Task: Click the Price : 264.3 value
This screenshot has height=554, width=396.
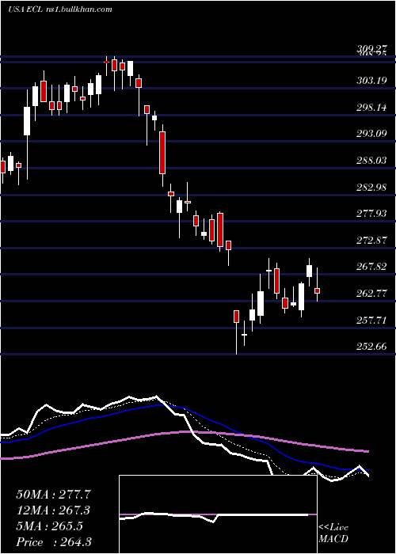Action: [x=54, y=542]
